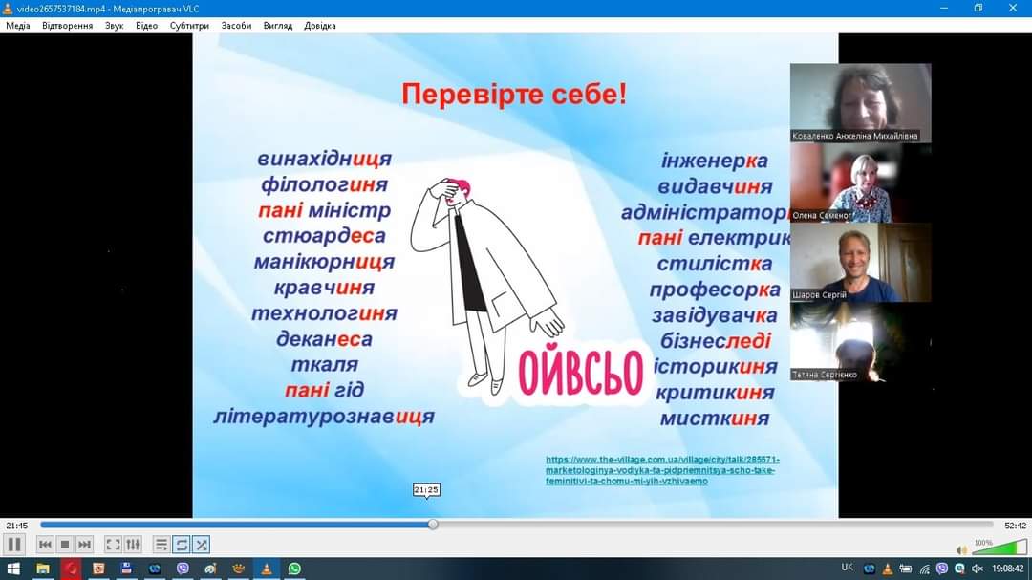1032x580 pixels.
Task: Pause the video playback
Action: pyautogui.click(x=13, y=545)
